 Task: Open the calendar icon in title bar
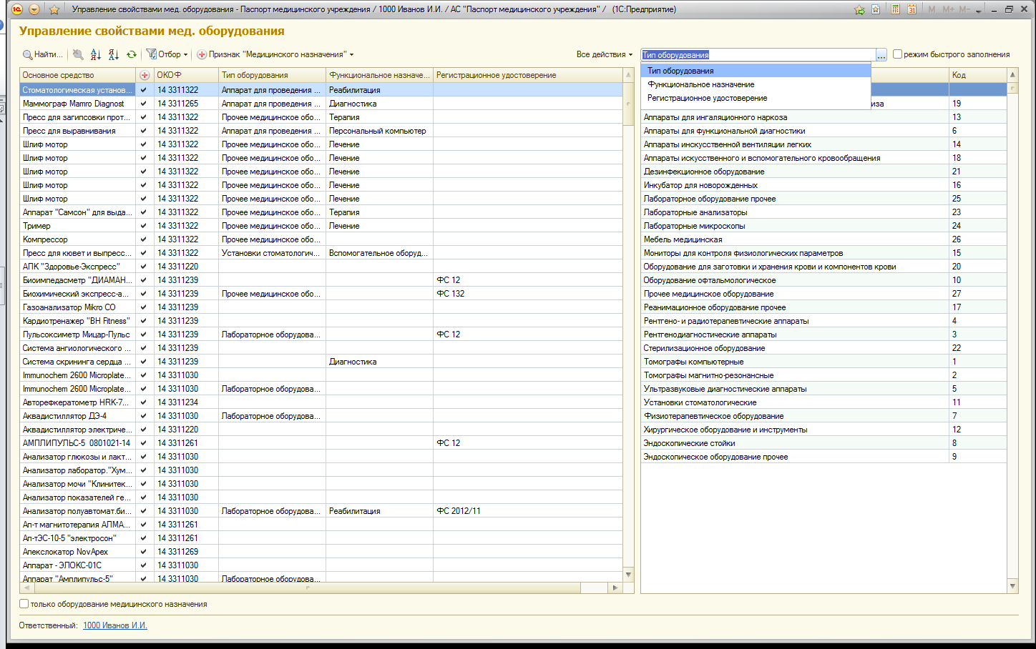coord(912,9)
